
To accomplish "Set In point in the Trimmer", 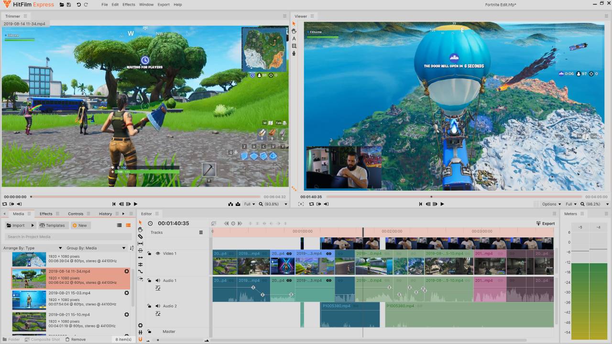I will 12,204.
